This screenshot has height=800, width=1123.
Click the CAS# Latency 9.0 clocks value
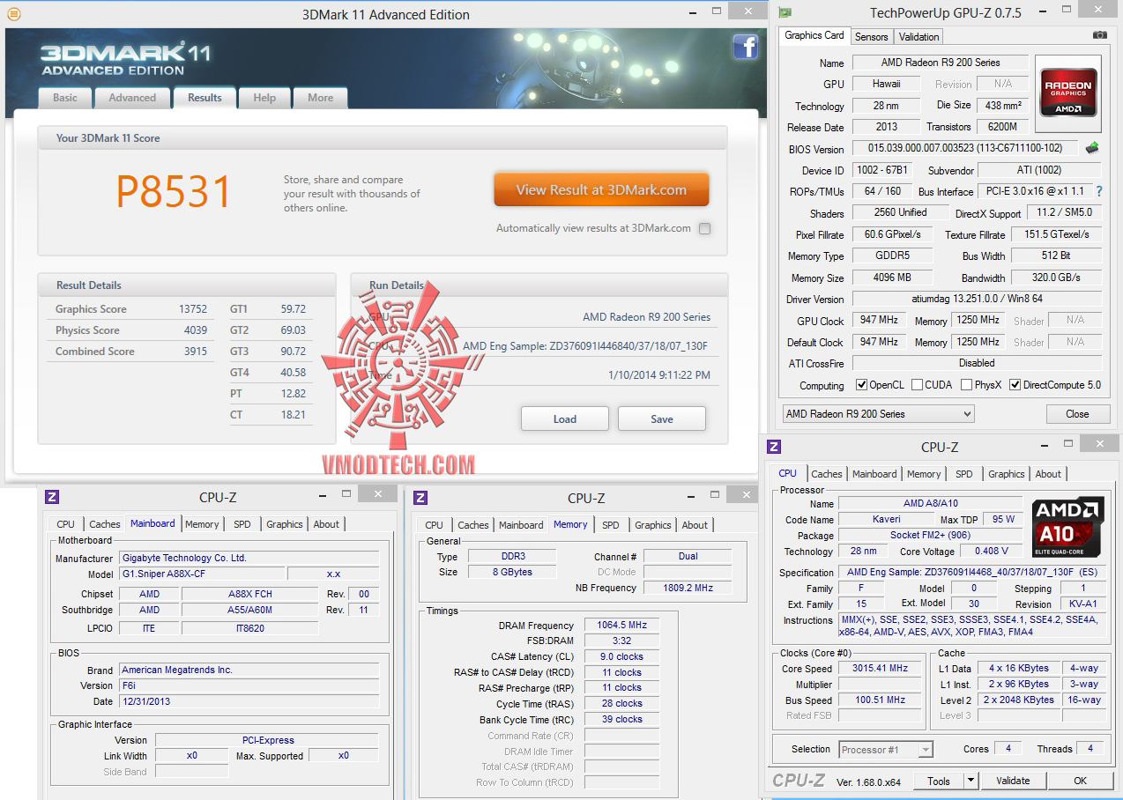pyautogui.click(x=621, y=657)
